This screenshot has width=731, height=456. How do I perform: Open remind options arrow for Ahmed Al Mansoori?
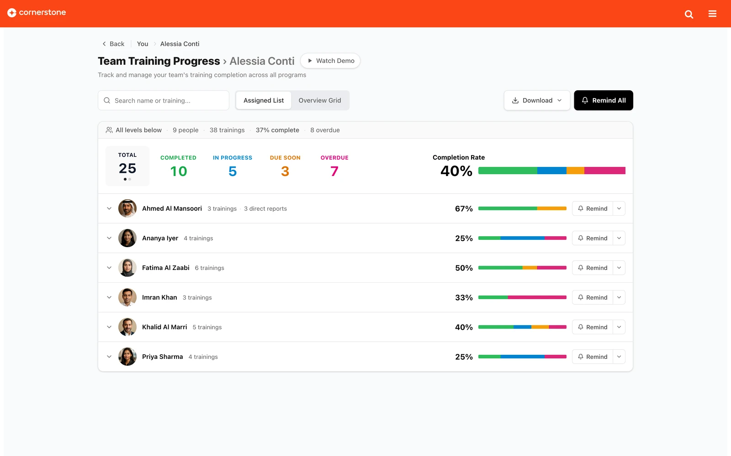click(619, 208)
